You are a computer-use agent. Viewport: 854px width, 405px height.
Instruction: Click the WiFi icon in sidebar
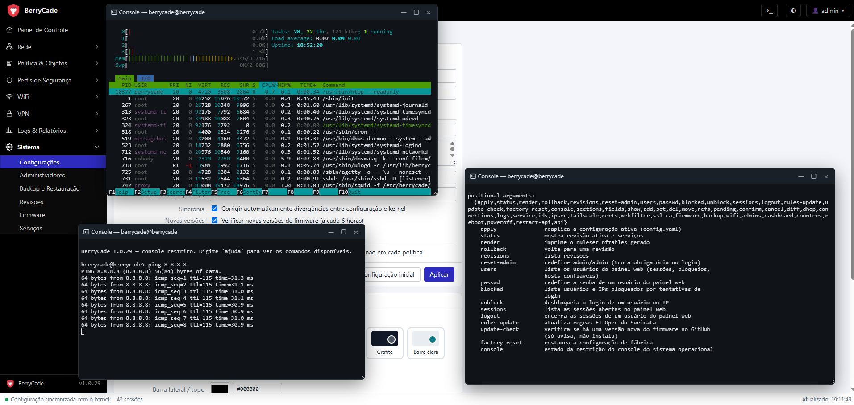[x=9, y=97]
